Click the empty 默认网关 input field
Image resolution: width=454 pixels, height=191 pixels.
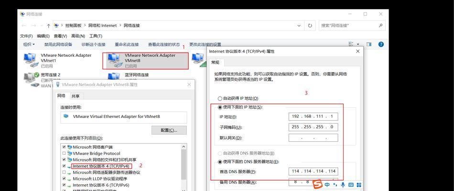pos(313,138)
